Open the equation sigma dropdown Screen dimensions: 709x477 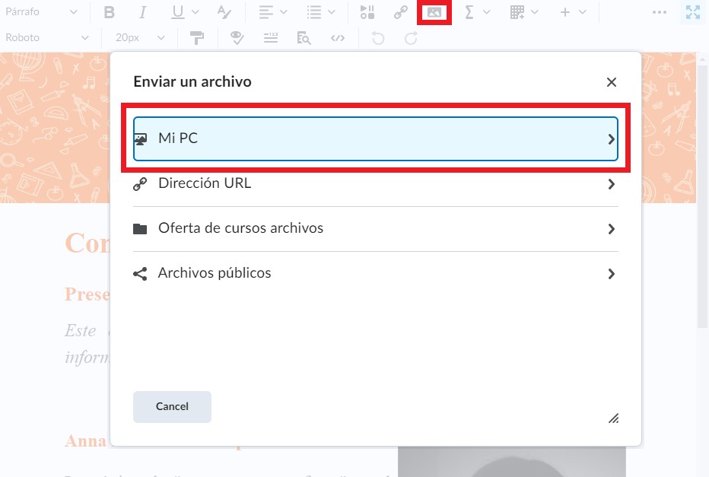[x=477, y=12]
